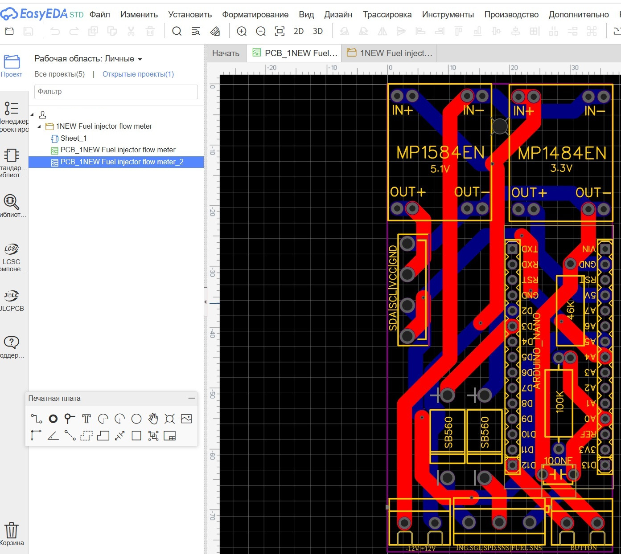The height and width of the screenshot is (554, 621).
Task: Switch to 2D view
Action: [x=299, y=31]
